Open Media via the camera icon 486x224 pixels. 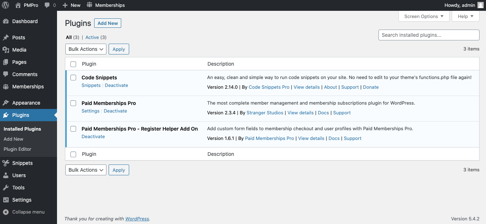(x=7, y=50)
